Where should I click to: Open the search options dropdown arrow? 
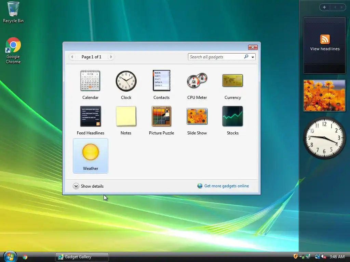253,57
